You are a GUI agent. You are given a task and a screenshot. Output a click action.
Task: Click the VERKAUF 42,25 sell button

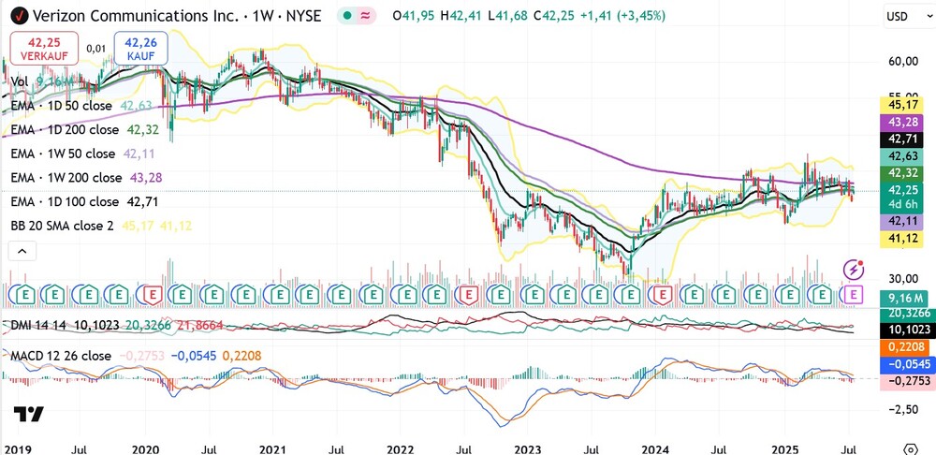44,49
